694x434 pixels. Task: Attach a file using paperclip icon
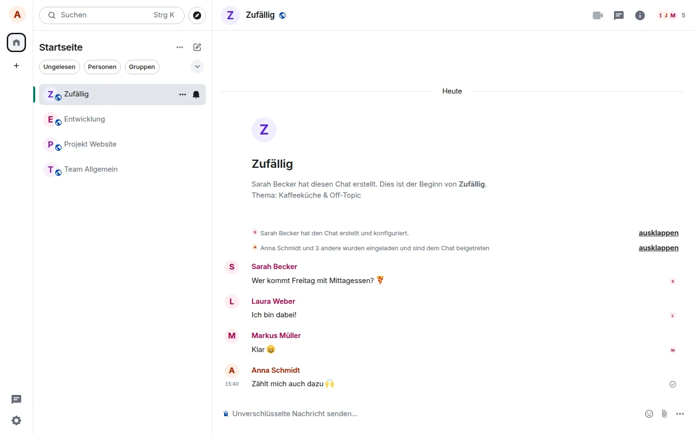pyautogui.click(x=664, y=414)
